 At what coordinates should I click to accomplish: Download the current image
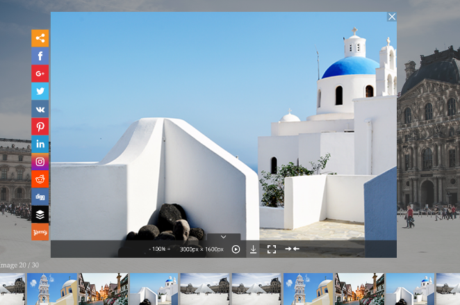tap(253, 249)
